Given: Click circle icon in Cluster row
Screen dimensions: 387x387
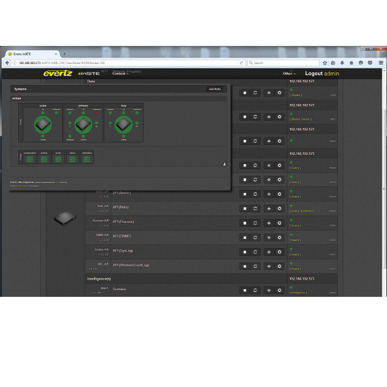Looking at the screenshot, I should coord(279,93).
